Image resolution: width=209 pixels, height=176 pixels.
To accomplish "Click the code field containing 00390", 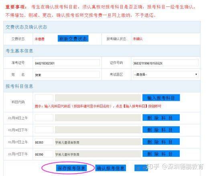I will [44, 154].
